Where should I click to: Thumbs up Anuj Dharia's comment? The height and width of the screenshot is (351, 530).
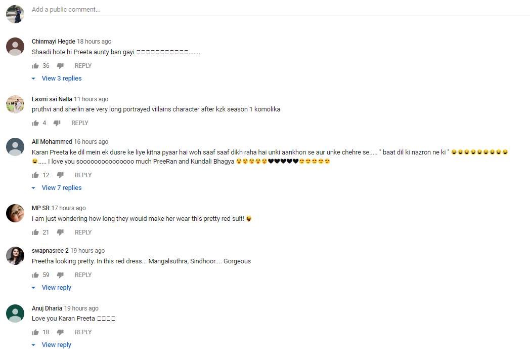pos(35,332)
